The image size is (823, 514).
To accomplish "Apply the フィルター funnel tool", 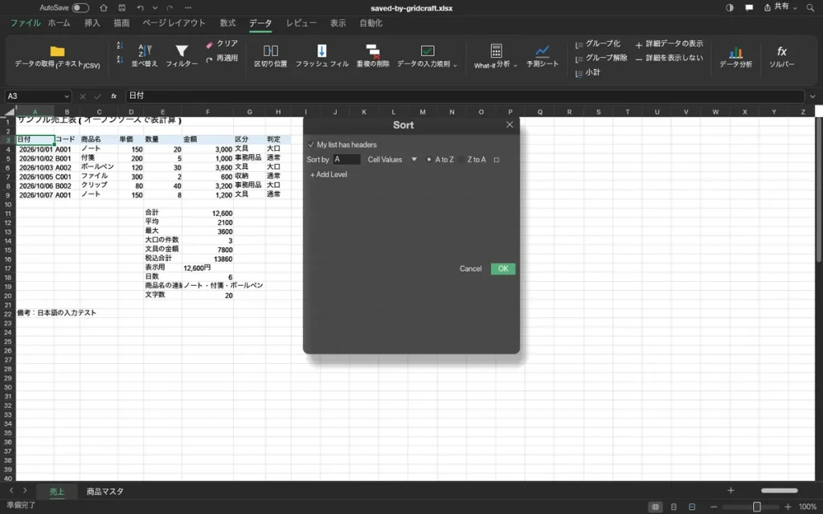I will click(182, 55).
